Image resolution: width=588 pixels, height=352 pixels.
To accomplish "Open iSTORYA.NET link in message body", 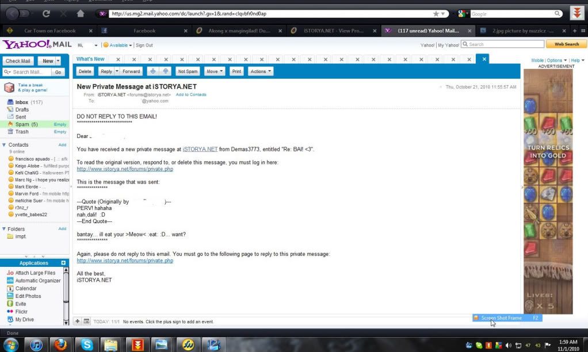I will pos(200,149).
